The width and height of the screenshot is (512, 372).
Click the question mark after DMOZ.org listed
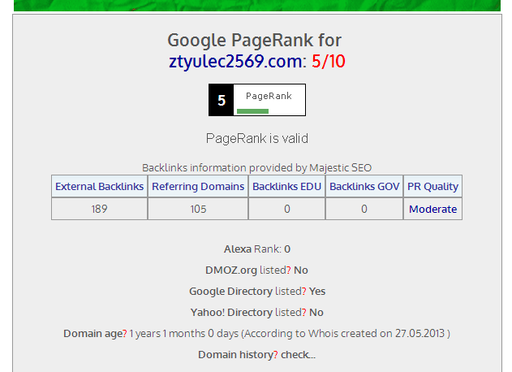pos(289,270)
